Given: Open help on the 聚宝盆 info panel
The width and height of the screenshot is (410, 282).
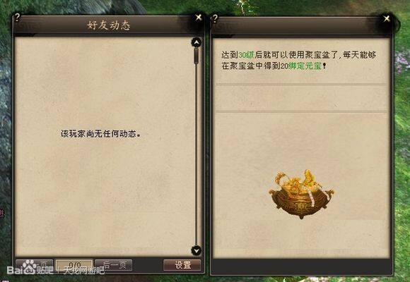Looking at the screenshot, I should (215, 18).
